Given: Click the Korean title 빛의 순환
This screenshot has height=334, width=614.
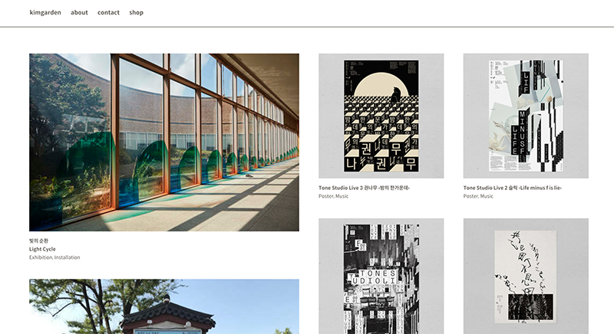Looking at the screenshot, I should 39,241.
